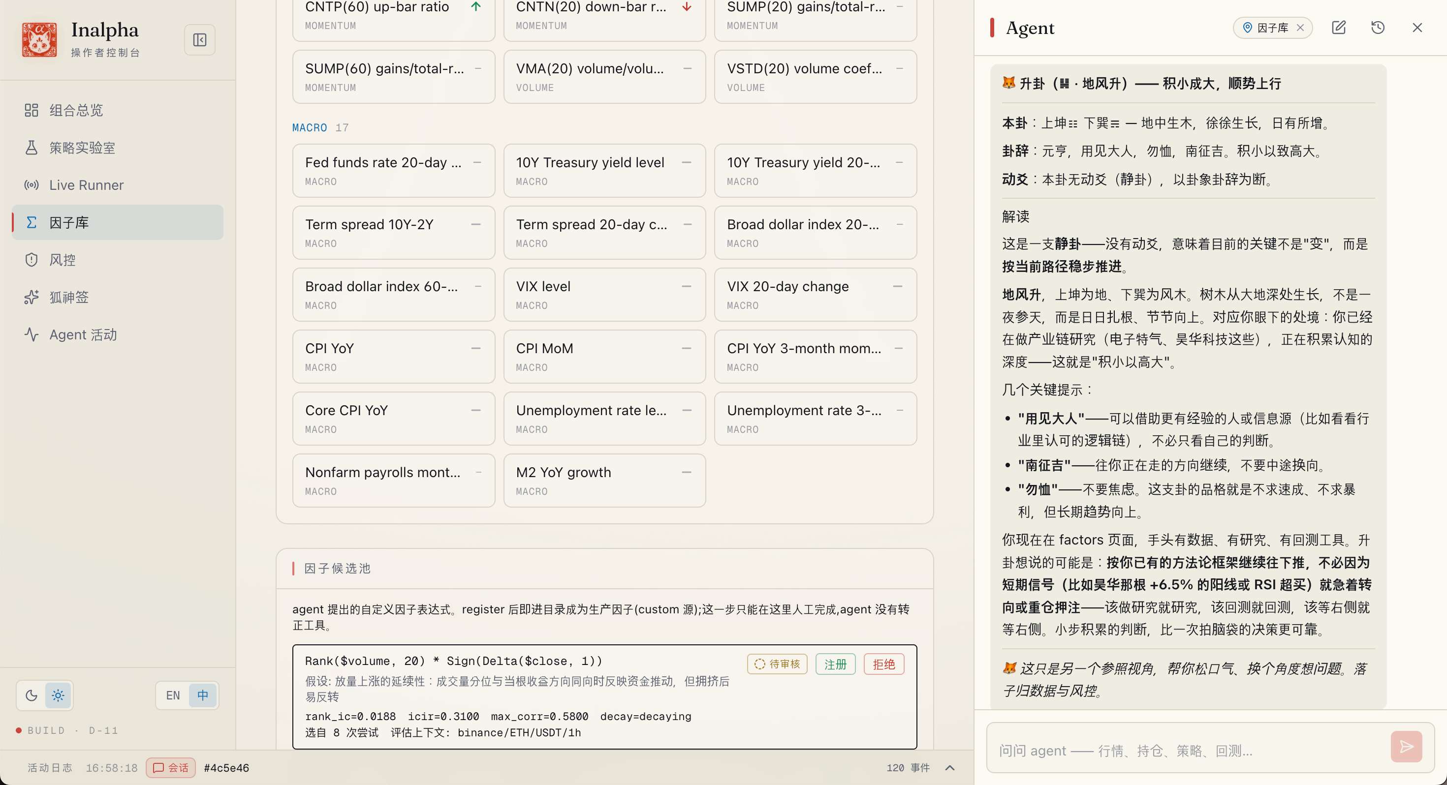This screenshot has height=785, width=1447.
Task: Close the Agent panel
Action: pos(1417,28)
